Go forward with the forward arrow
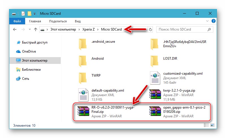Viewport: 226px width, 138px height. click(x=23, y=29)
